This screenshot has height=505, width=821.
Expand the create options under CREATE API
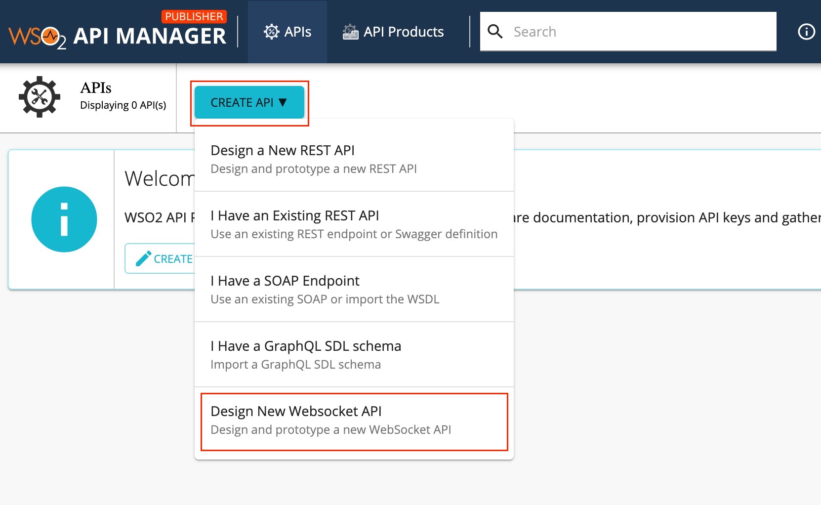[249, 102]
